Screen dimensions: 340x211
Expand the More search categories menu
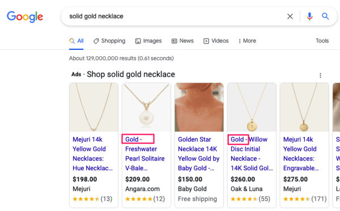point(247,41)
